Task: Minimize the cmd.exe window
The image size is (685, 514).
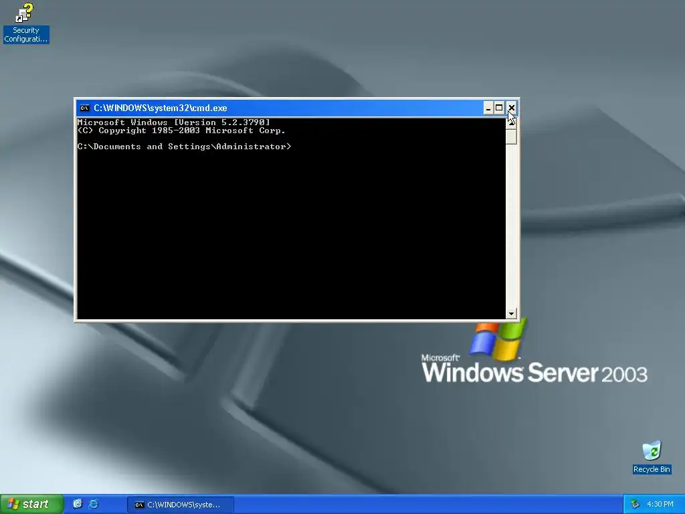Action: pyautogui.click(x=488, y=108)
